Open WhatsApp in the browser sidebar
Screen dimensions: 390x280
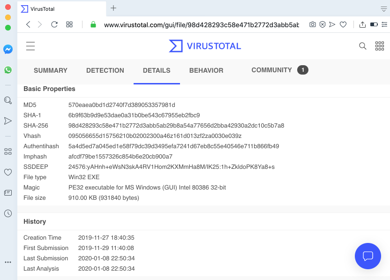(x=8, y=70)
